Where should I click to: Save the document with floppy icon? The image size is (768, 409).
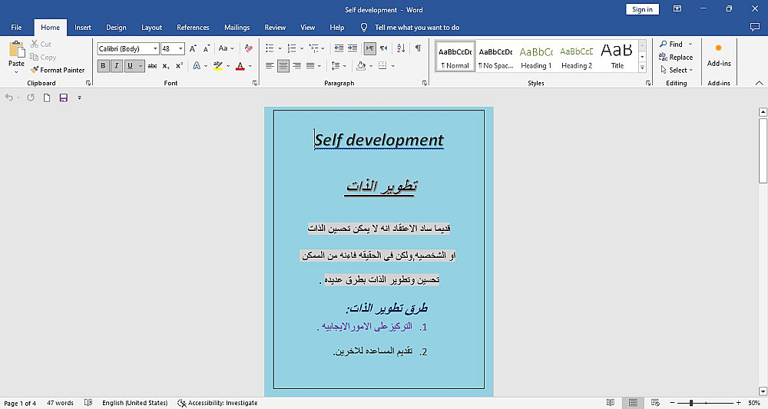pos(63,98)
